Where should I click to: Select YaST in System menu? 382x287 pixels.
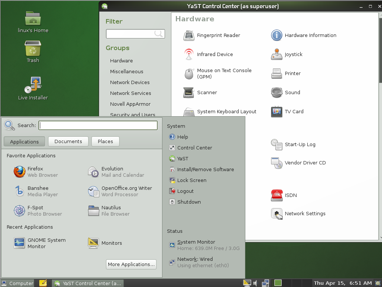179,159
